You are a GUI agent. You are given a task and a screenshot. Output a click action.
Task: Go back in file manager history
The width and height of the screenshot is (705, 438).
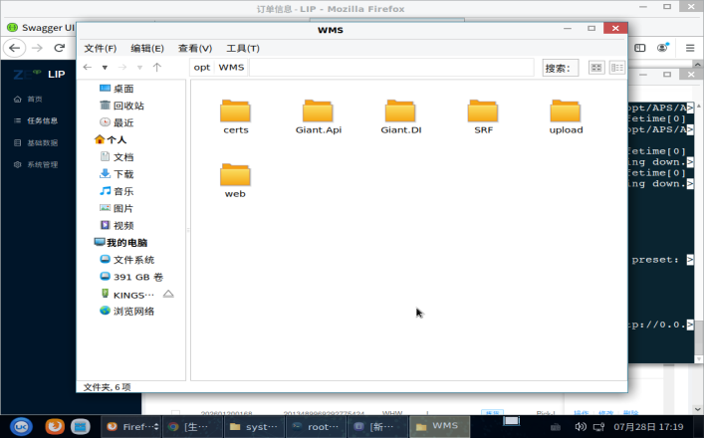88,68
